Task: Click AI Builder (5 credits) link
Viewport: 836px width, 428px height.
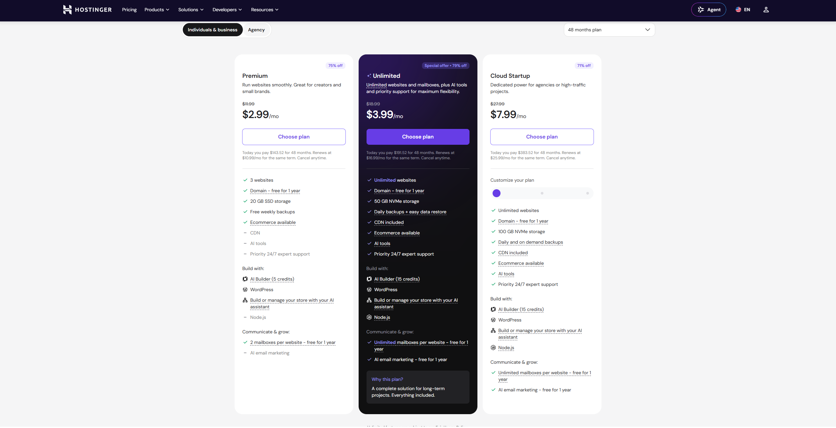Action: (272, 279)
